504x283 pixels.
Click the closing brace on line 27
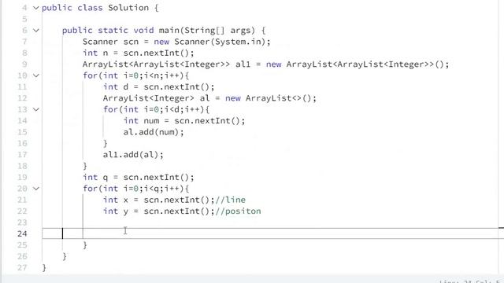44,267
